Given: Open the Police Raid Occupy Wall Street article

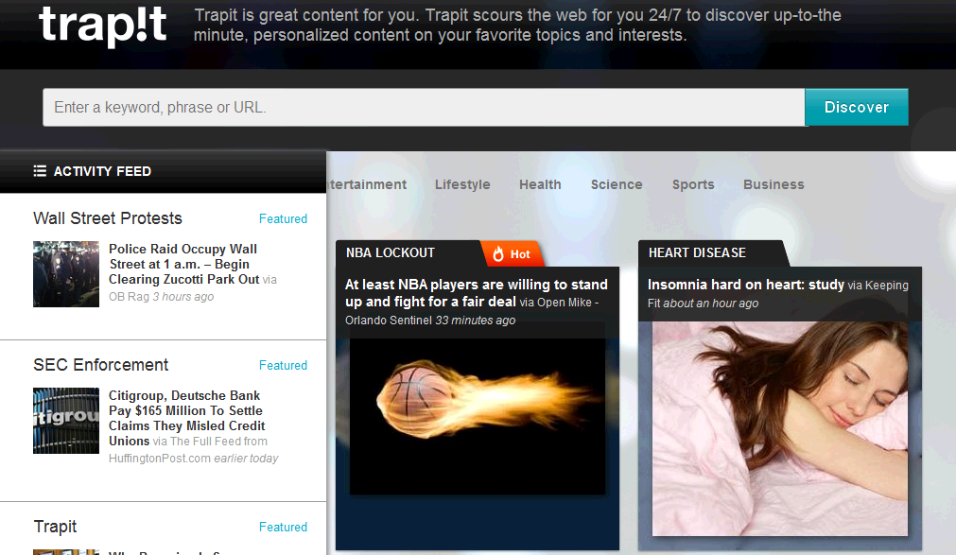Looking at the screenshot, I should [183, 264].
